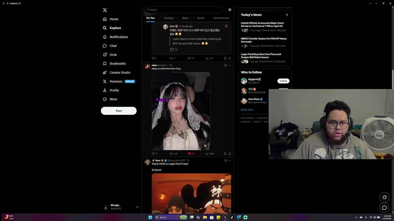This screenshot has width=394, height=221.
Task: Go to Notifications in sidebar
Action: pos(116,37)
